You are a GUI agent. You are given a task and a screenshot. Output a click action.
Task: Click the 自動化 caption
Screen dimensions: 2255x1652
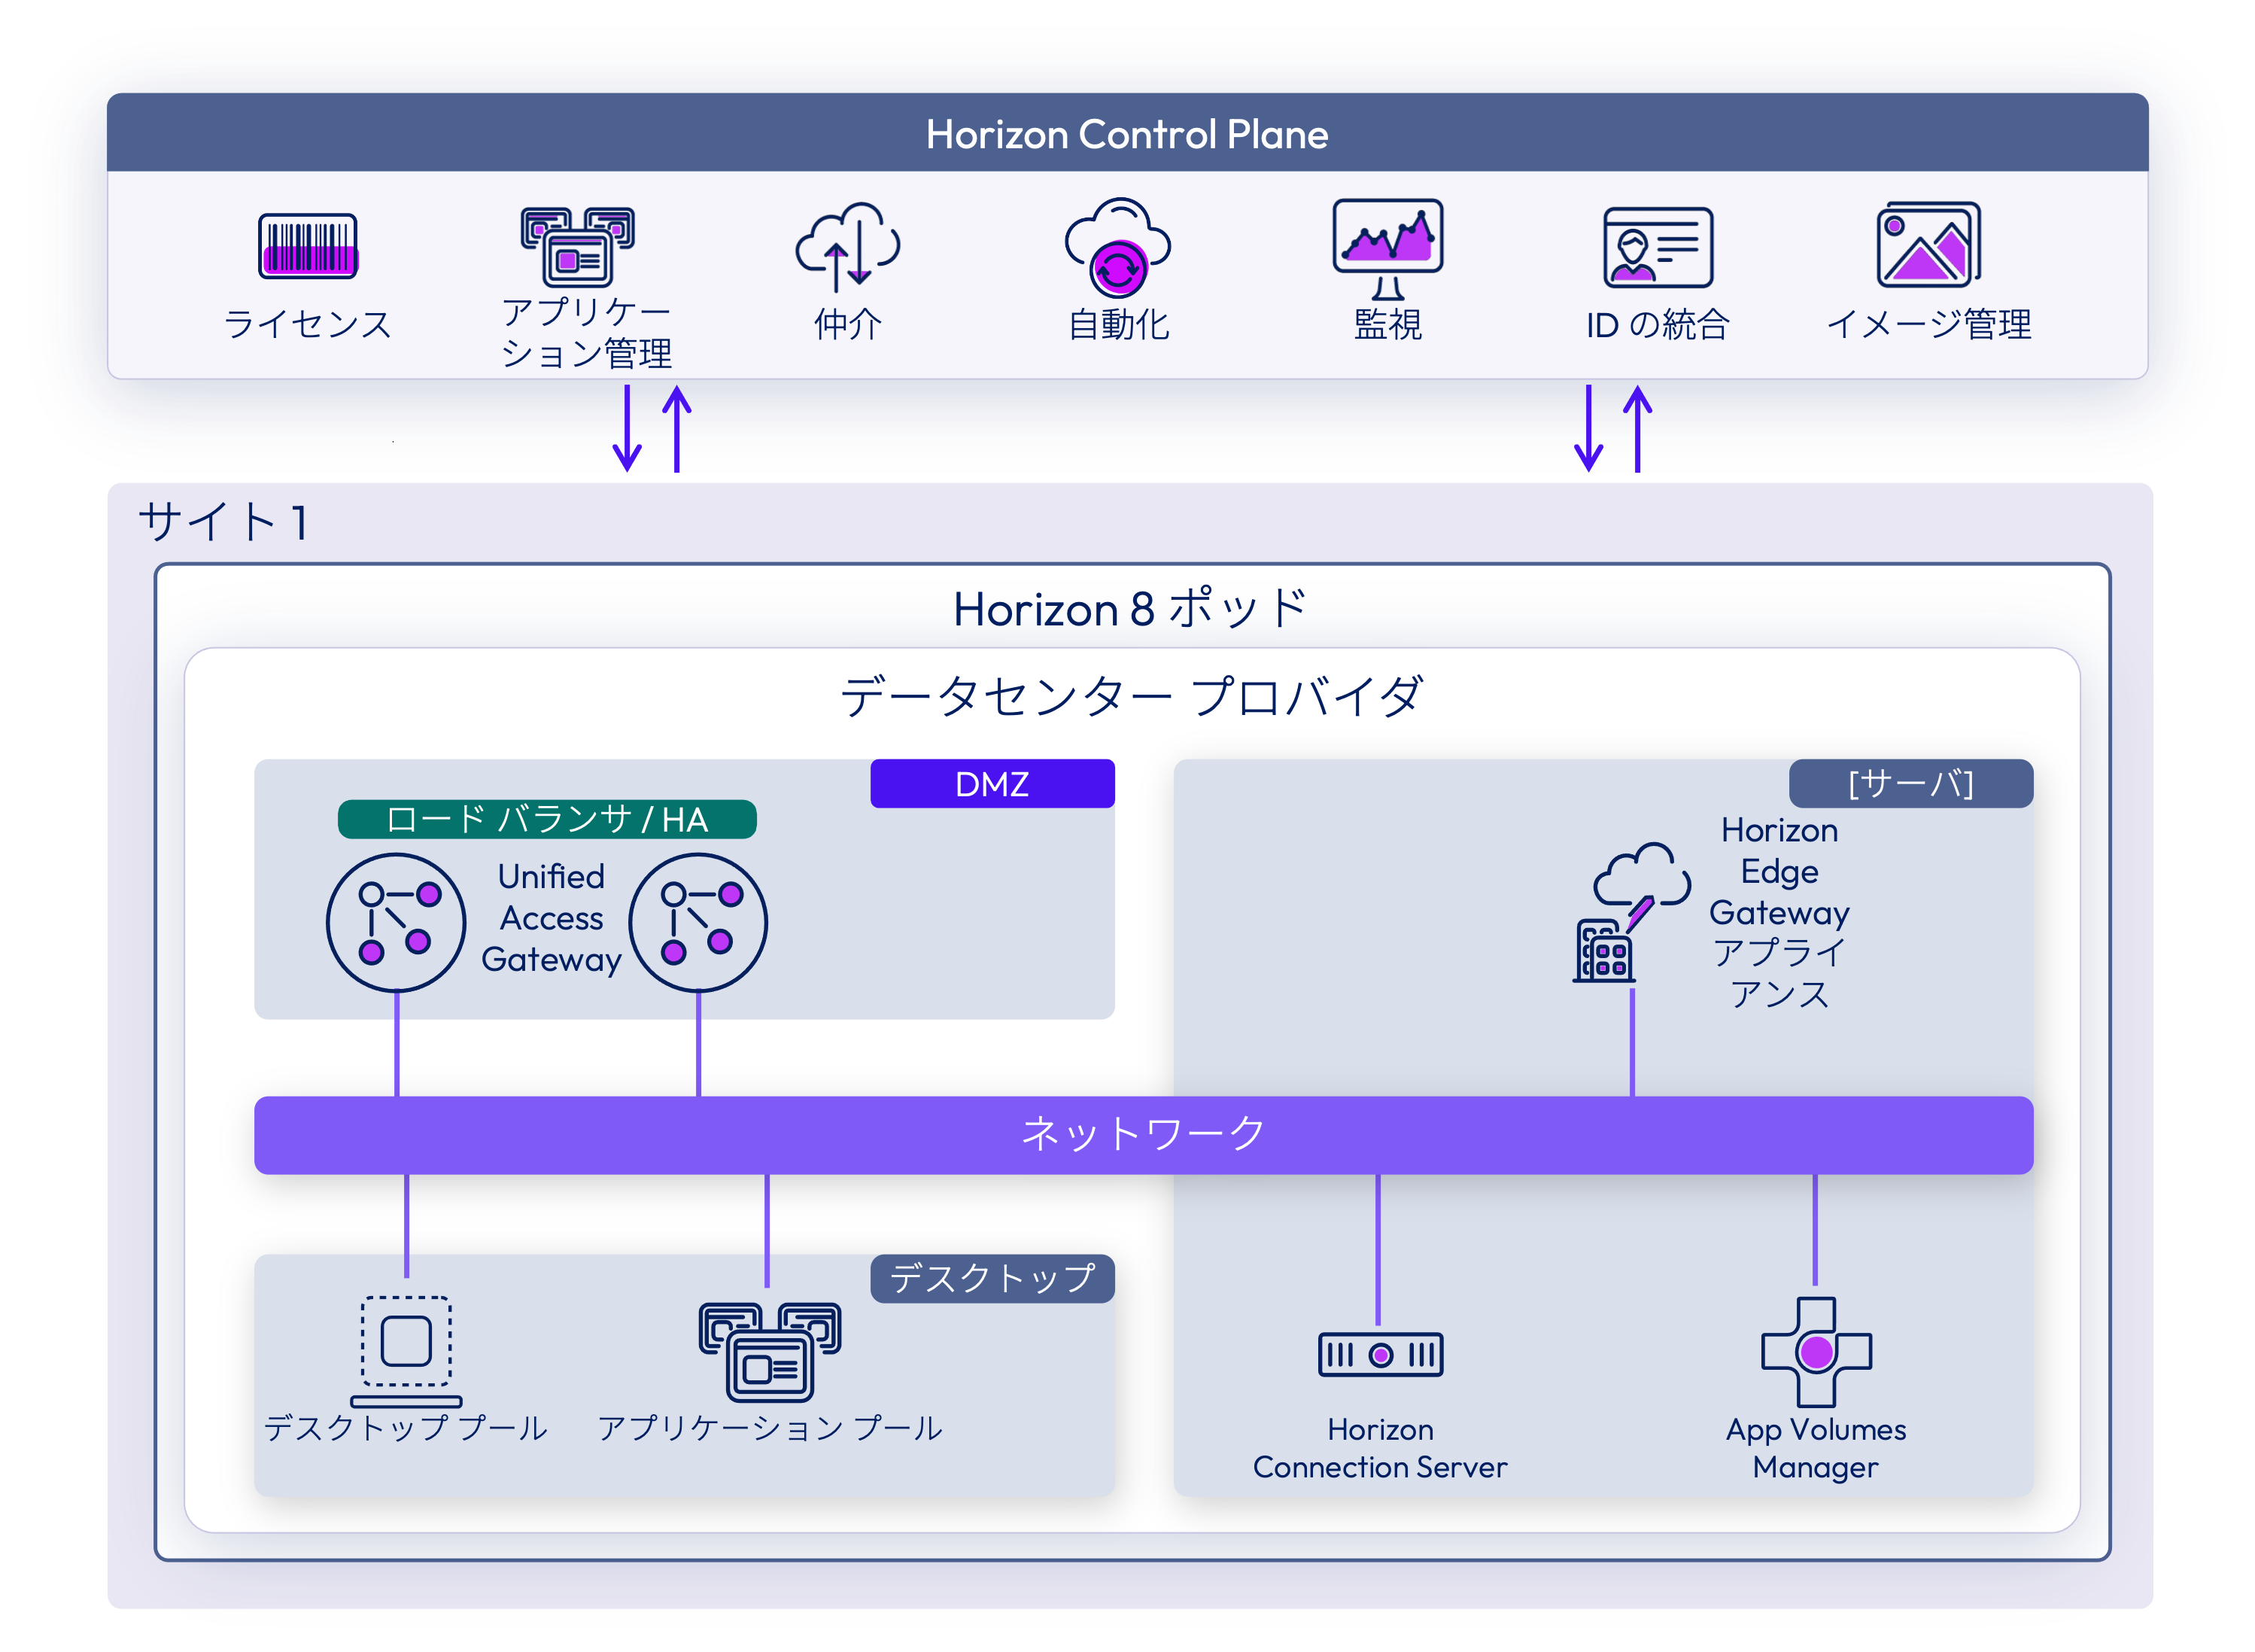[1117, 324]
